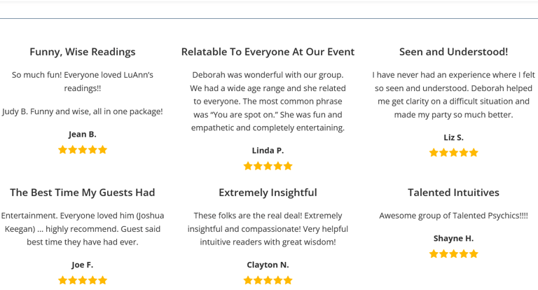Screen dimensions: 538x290
Task: Click reviewer name Linda P.
Action: point(268,151)
